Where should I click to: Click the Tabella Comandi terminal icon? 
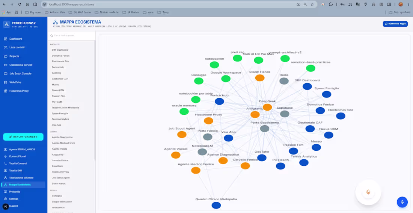pos(6,163)
